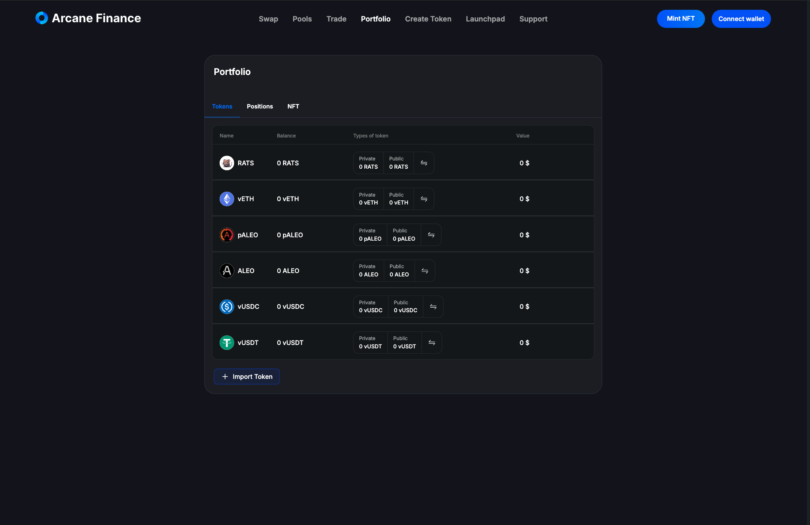
Task: Click the Public 0 vUSDT cell
Action: (405, 343)
